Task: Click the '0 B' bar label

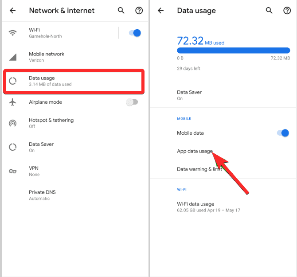Action: coord(180,58)
